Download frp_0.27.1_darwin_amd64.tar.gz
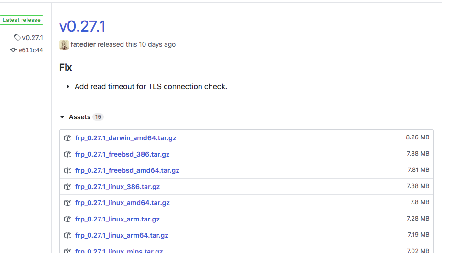 point(125,138)
